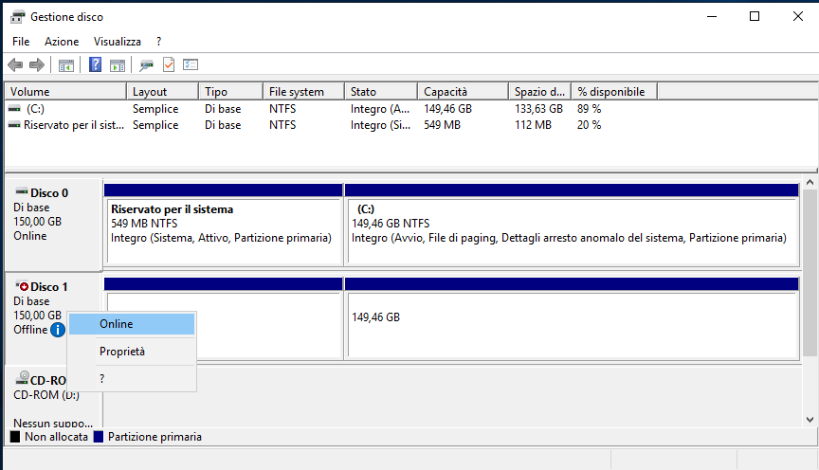
Task: Click the connect/refresh disk toolbar icon
Action: [x=146, y=65]
